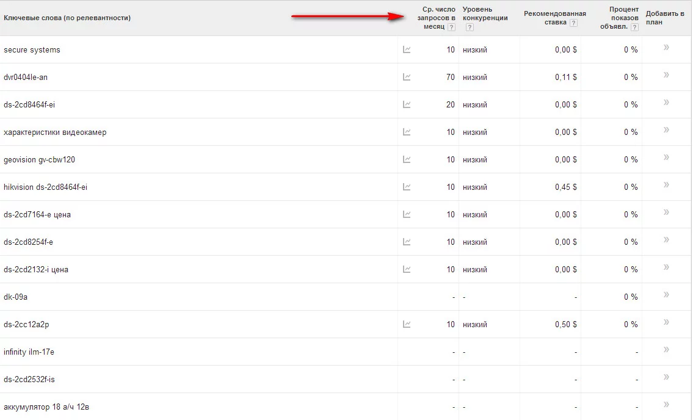Add ds-2cd8254f-e to plan
This screenshot has width=693, height=420.
point(666,240)
